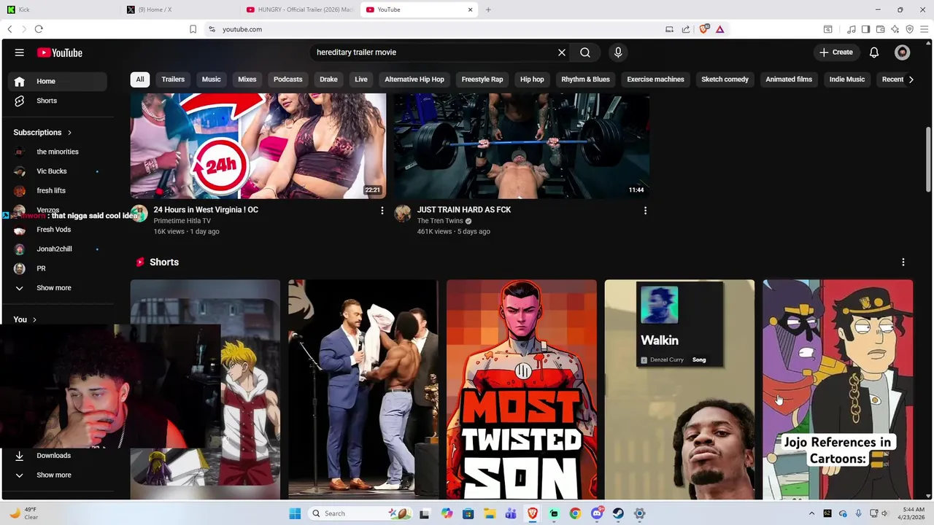
Task: Clear the search box with the X
Action: pyautogui.click(x=562, y=52)
